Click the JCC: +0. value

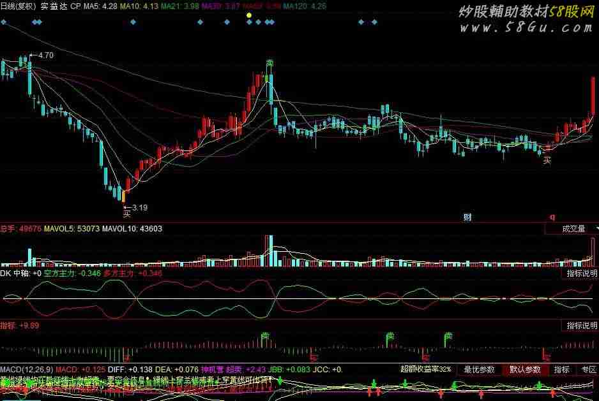coord(328,370)
